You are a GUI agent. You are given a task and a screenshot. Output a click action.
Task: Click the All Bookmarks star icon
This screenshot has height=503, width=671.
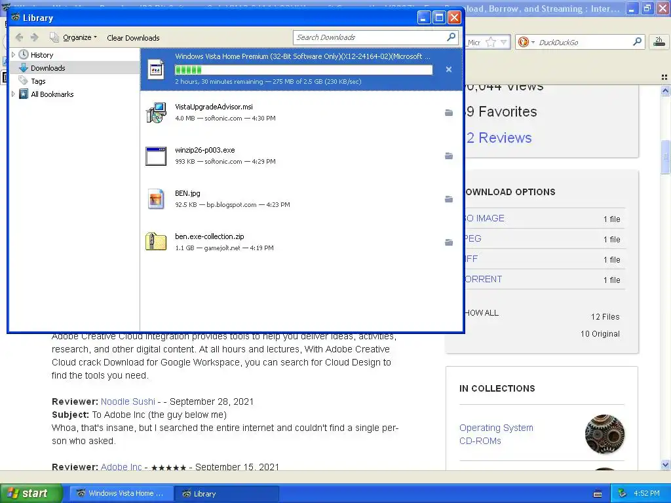tap(24, 94)
